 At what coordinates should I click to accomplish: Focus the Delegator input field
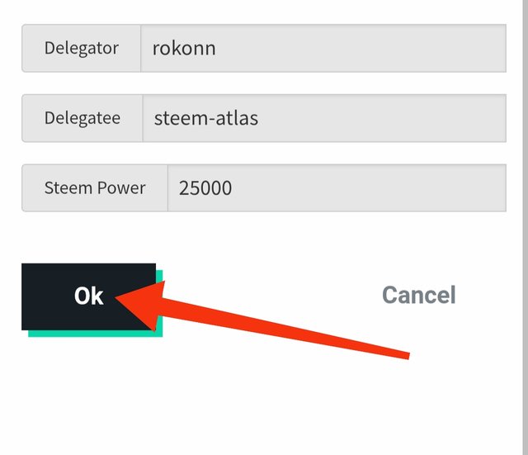pos(322,48)
